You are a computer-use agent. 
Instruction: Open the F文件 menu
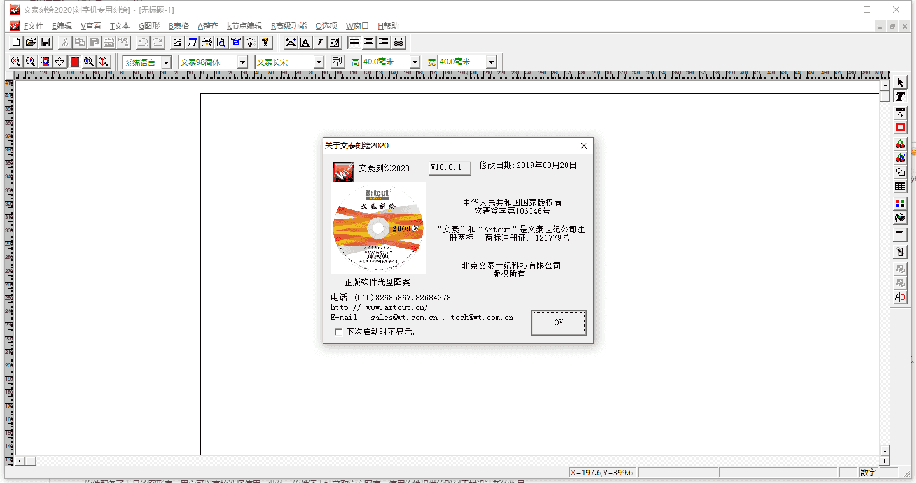33,26
